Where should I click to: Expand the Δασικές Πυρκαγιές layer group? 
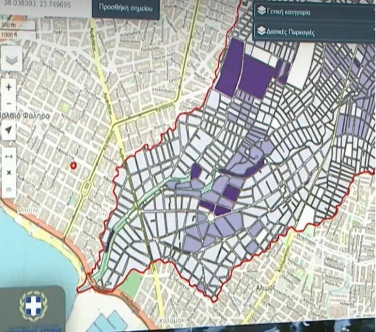(293, 31)
